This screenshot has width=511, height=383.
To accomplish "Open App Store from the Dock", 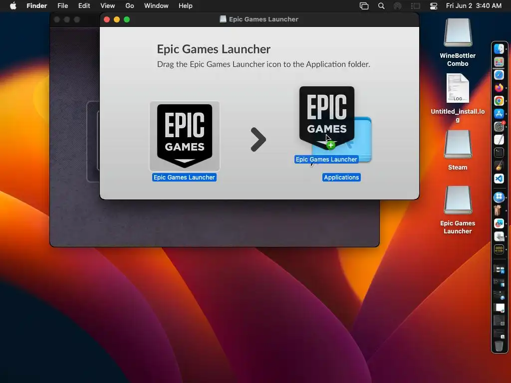I will click(499, 114).
